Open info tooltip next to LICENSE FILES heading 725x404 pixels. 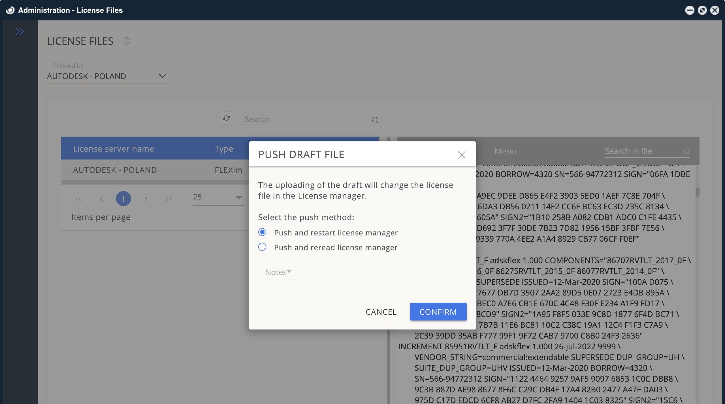pos(126,41)
